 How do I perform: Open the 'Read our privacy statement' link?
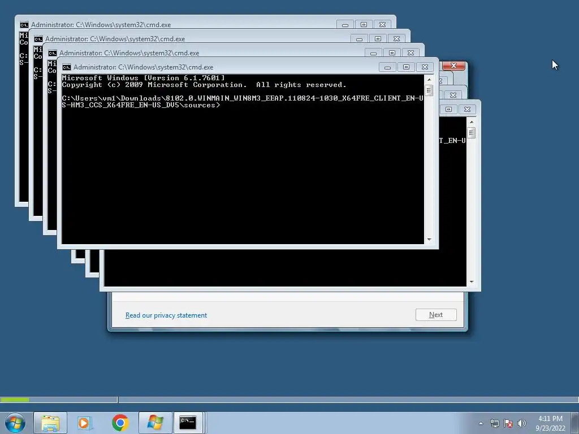click(x=166, y=315)
